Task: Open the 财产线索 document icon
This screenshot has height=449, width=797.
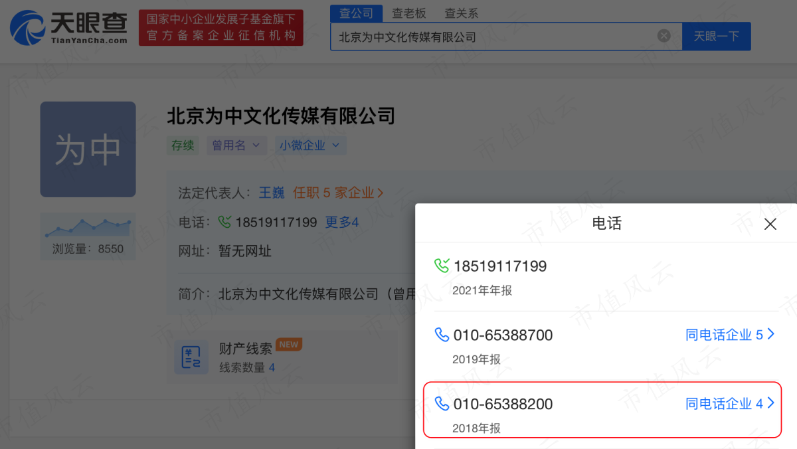Action: pos(191,358)
